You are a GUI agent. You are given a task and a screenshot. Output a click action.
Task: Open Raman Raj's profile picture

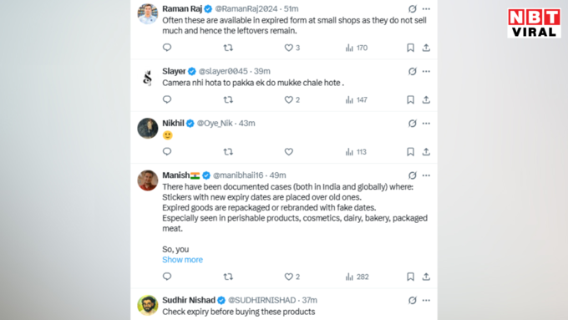pyautogui.click(x=148, y=14)
